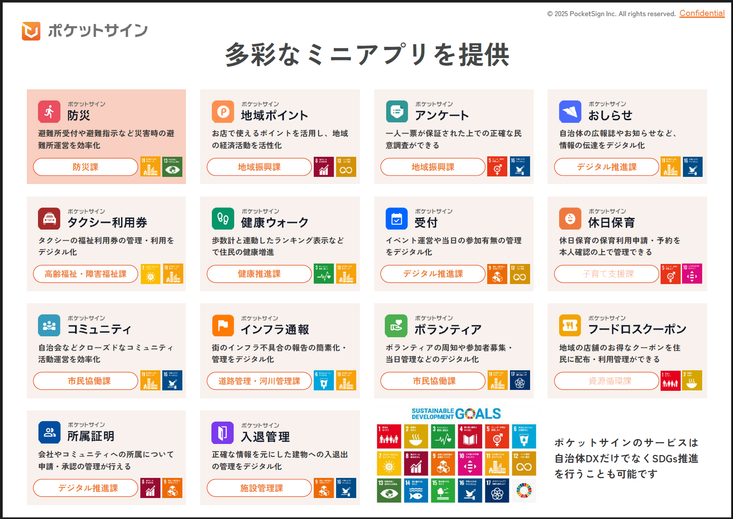The height and width of the screenshot is (519, 733).
Task: Select the 地域ポイント orange P icon
Action: [223, 112]
